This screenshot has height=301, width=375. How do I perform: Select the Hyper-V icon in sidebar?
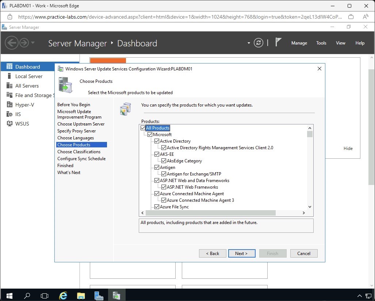click(x=9, y=105)
